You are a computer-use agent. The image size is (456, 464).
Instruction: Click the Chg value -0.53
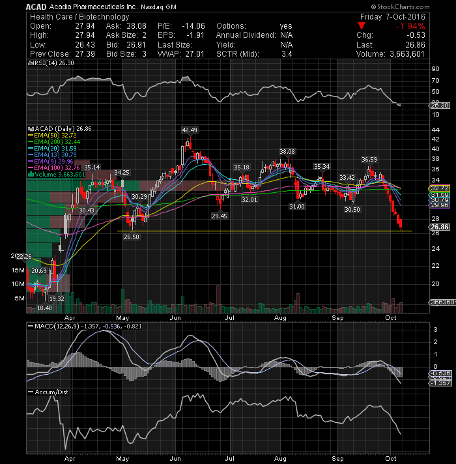[416, 35]
